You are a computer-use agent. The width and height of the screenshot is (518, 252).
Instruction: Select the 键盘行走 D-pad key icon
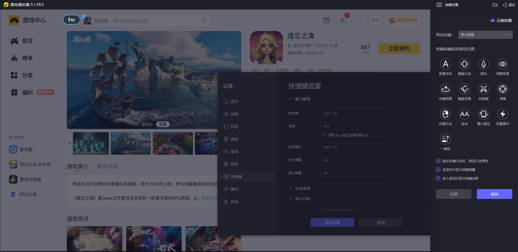465,64
